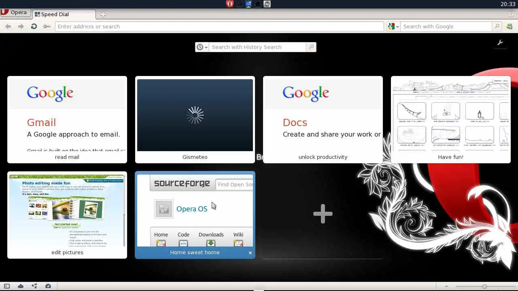Click the 'edit pictures' caption
Image resolution: width=518 pixels, height=291 pixels.
pos(67,252)
